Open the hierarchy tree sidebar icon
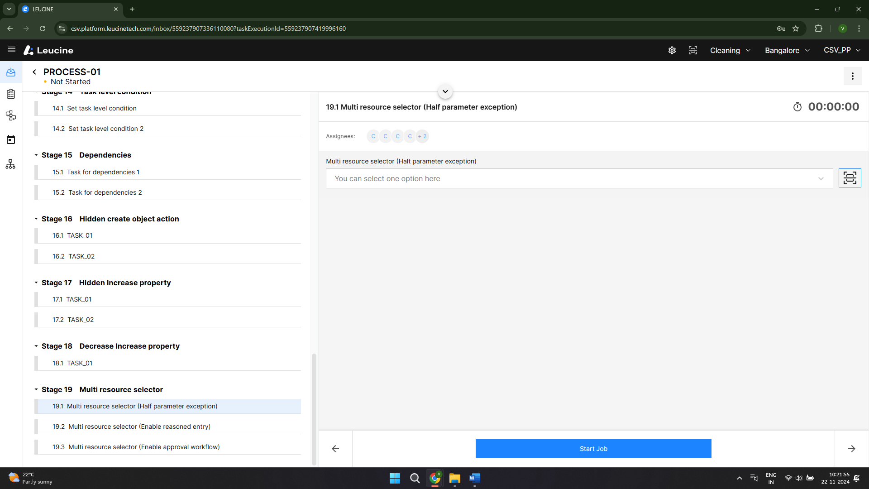 point(11,164)
